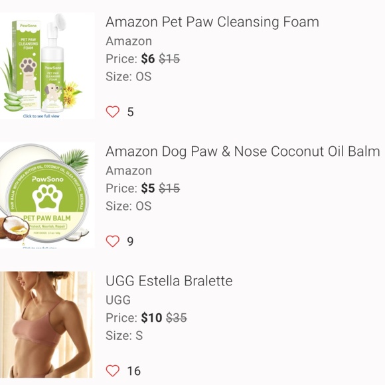The width and height of the screenshot is (385, 385).
Task: Open the Pet Paw Cleansing Foam image
Action: point(47,66)
